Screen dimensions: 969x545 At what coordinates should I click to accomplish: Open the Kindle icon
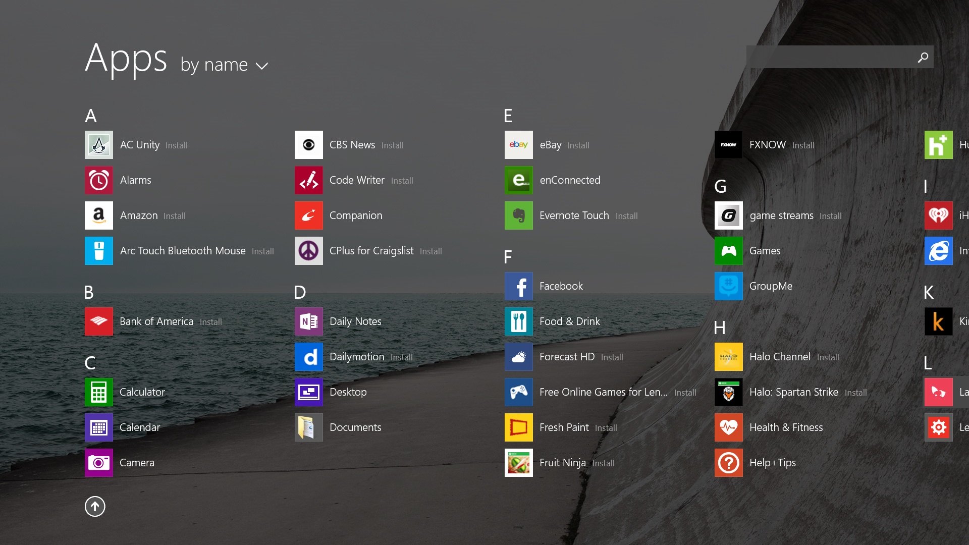(x=939, y=321)
